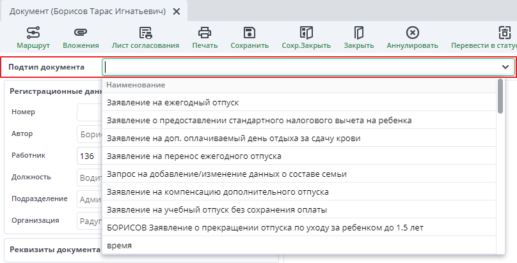Click Сохр.Закрыть save and close icon
This screenshot has width=517, height=263.
306,33
